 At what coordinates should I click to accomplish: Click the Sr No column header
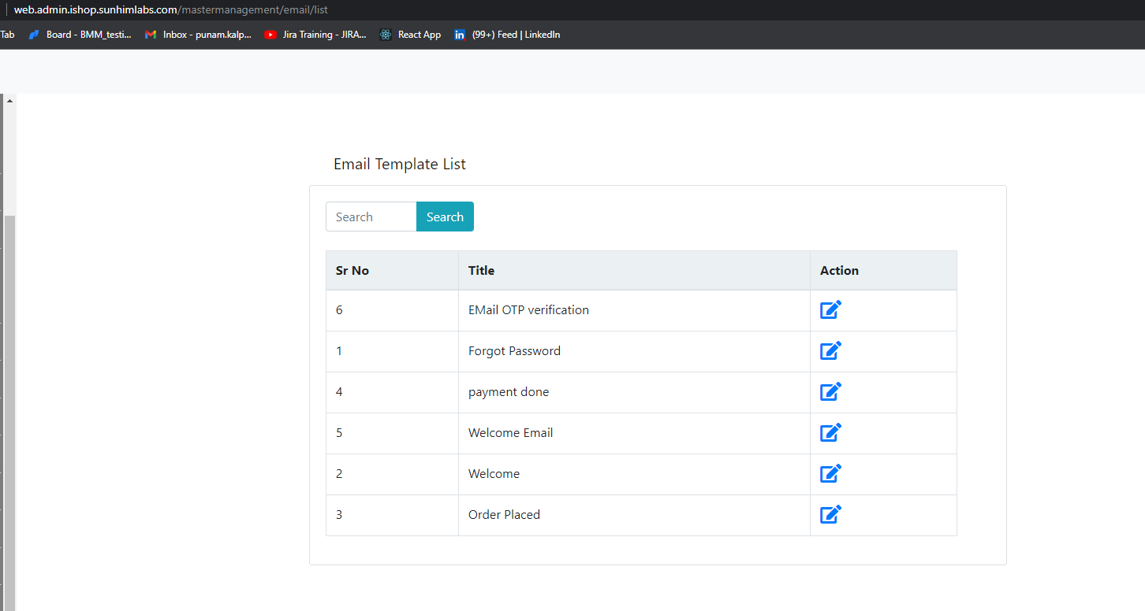click(x=392, y=270)
